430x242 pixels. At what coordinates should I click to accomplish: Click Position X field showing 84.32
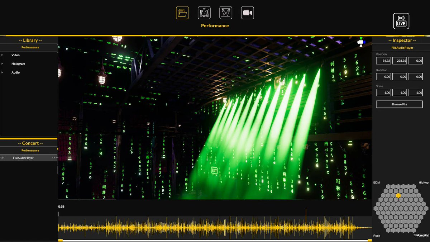[x=383, y=61]
